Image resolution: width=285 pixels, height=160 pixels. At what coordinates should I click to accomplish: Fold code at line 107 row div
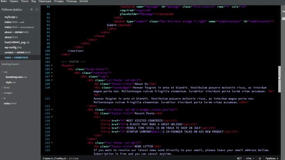pos(52,76)
